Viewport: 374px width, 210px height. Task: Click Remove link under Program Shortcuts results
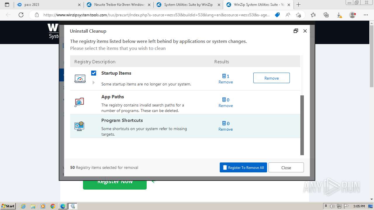pos(226,129)
